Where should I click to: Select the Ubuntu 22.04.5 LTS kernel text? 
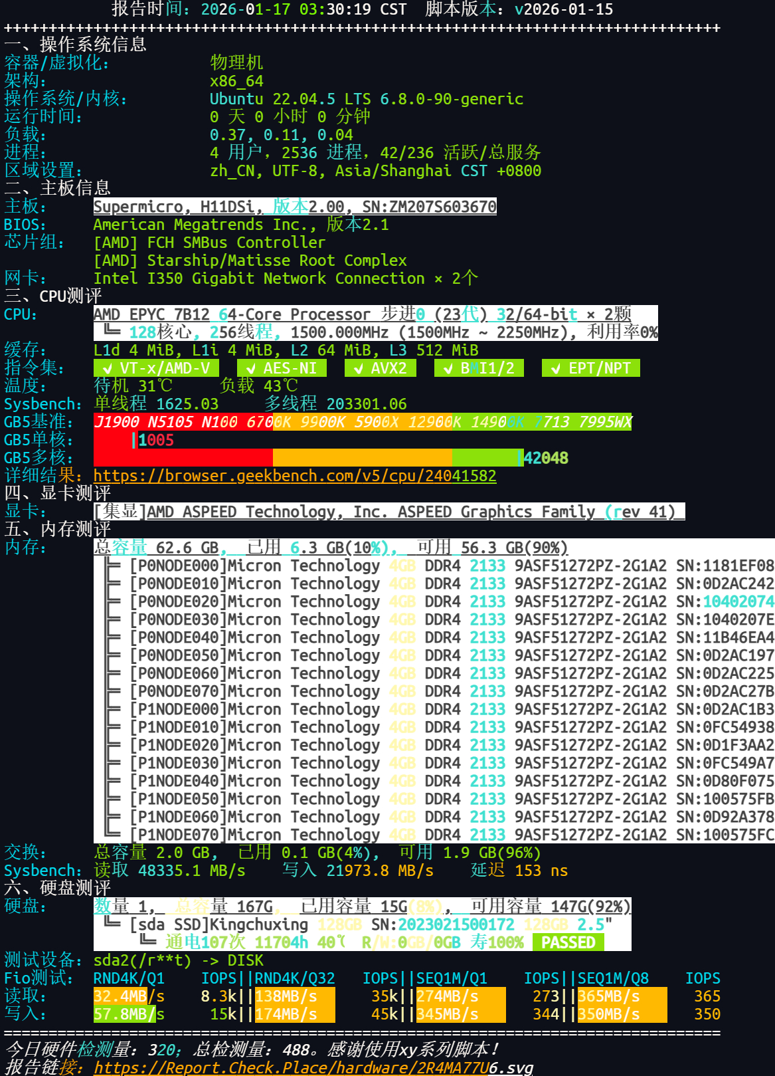(367, 99)
